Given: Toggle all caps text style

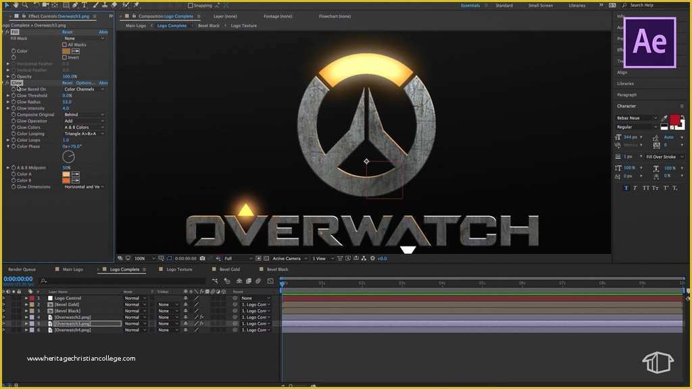Looking at the screenshot, I should point(645,188).
